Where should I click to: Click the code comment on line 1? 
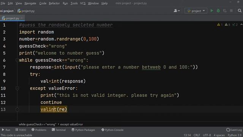click(66, 25)
